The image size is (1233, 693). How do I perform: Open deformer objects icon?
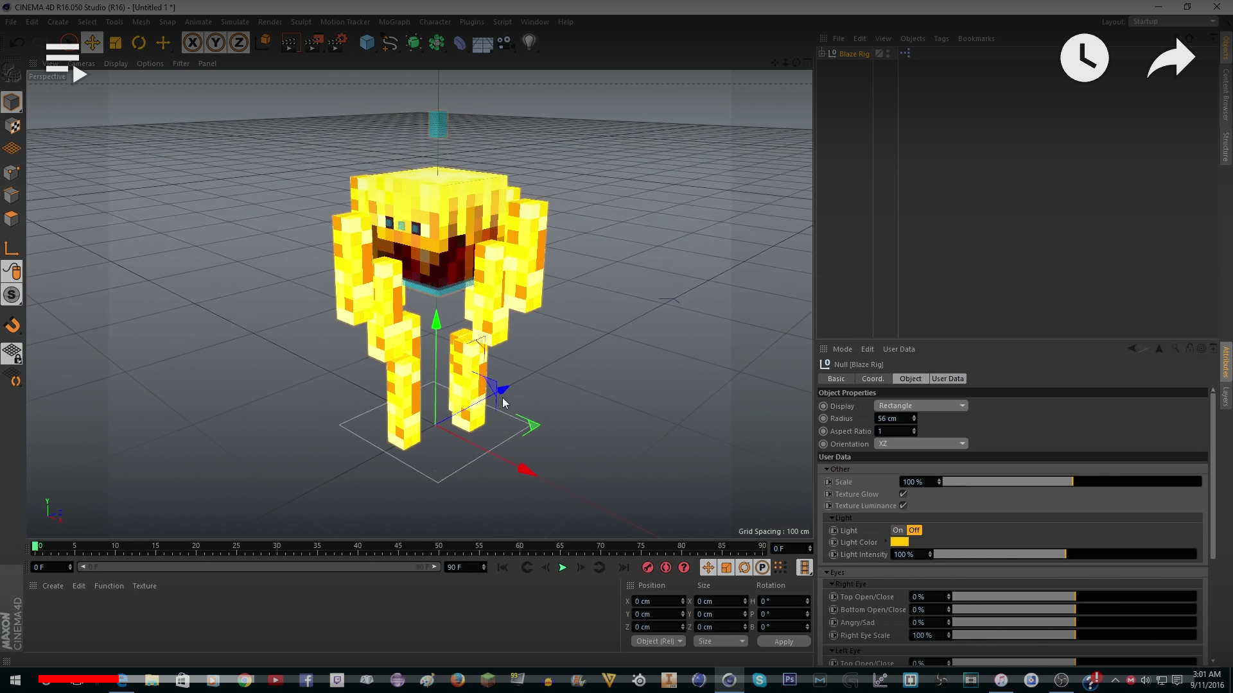click(460, 43)
